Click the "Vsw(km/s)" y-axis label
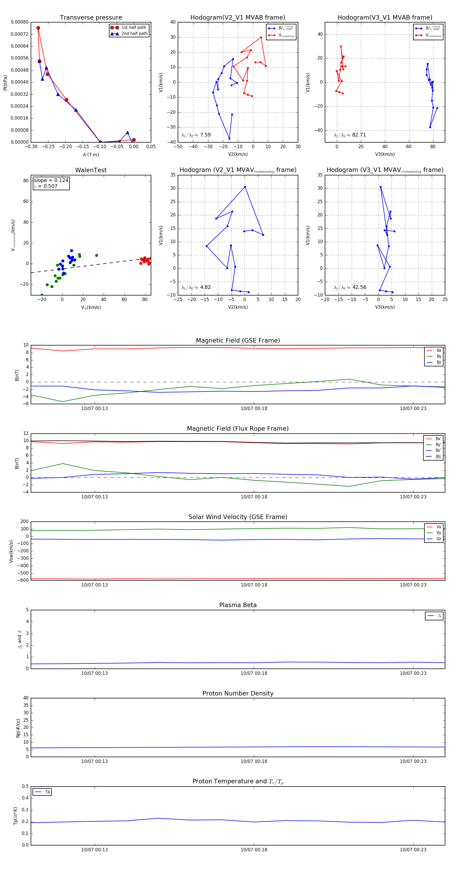The image size is (476, 873). pos(11,551)
